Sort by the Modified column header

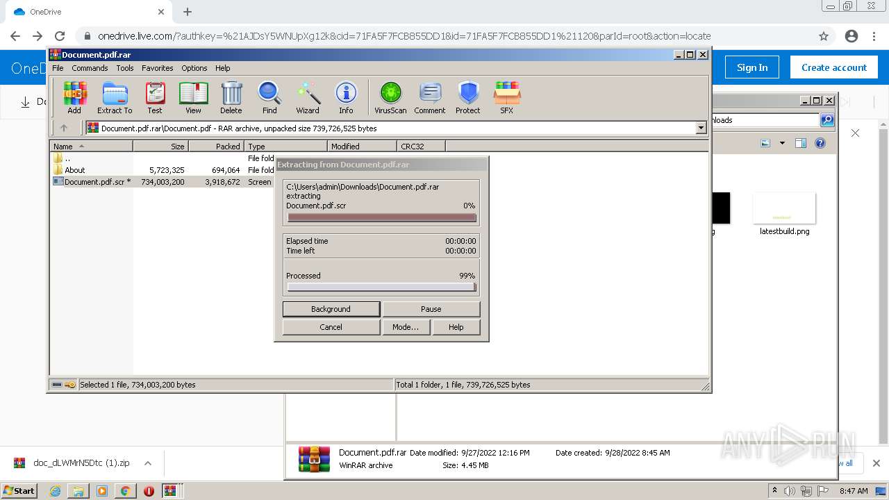tap(362, 147)
